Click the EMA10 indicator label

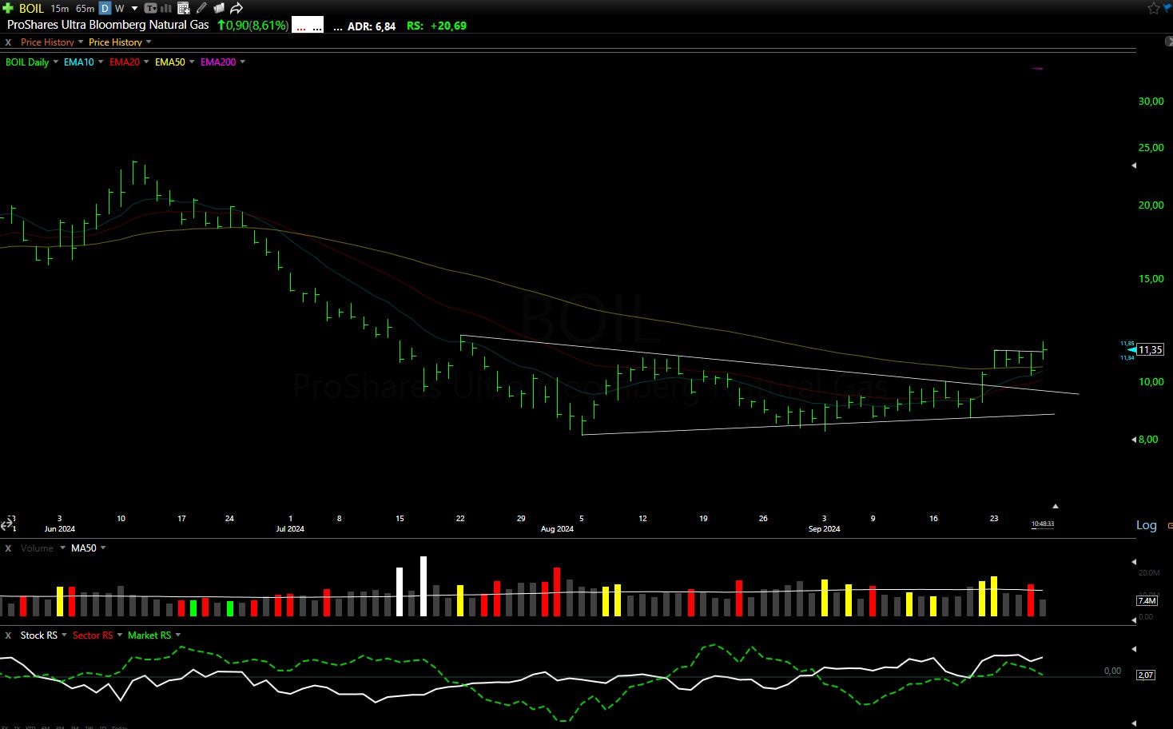coord(79,62)
